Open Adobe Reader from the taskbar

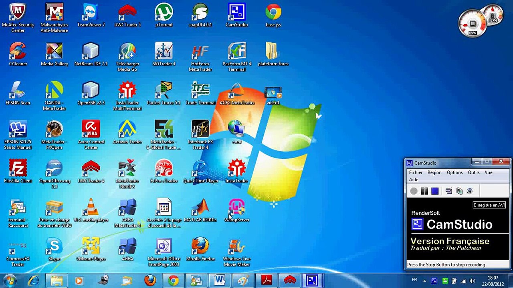pyautogui.click(x=267, y=281)
